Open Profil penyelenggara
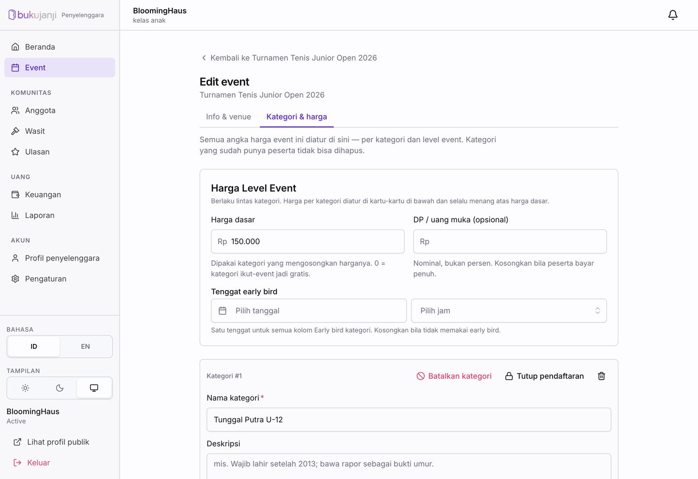Screen dimensions: 698x479 (x=60, y=258)
